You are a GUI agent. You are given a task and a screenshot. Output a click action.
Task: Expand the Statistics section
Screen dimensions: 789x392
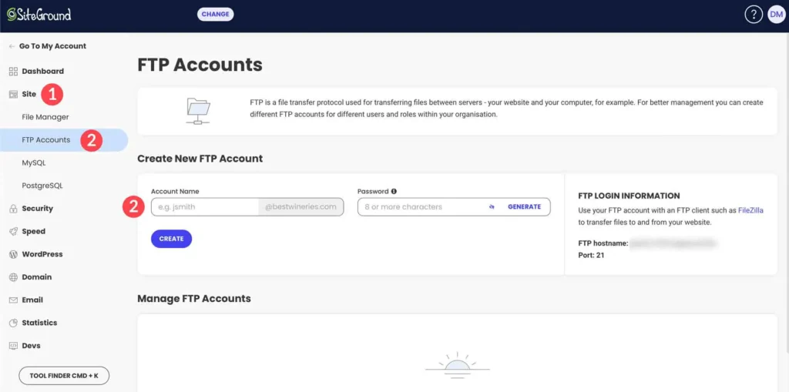40,323
